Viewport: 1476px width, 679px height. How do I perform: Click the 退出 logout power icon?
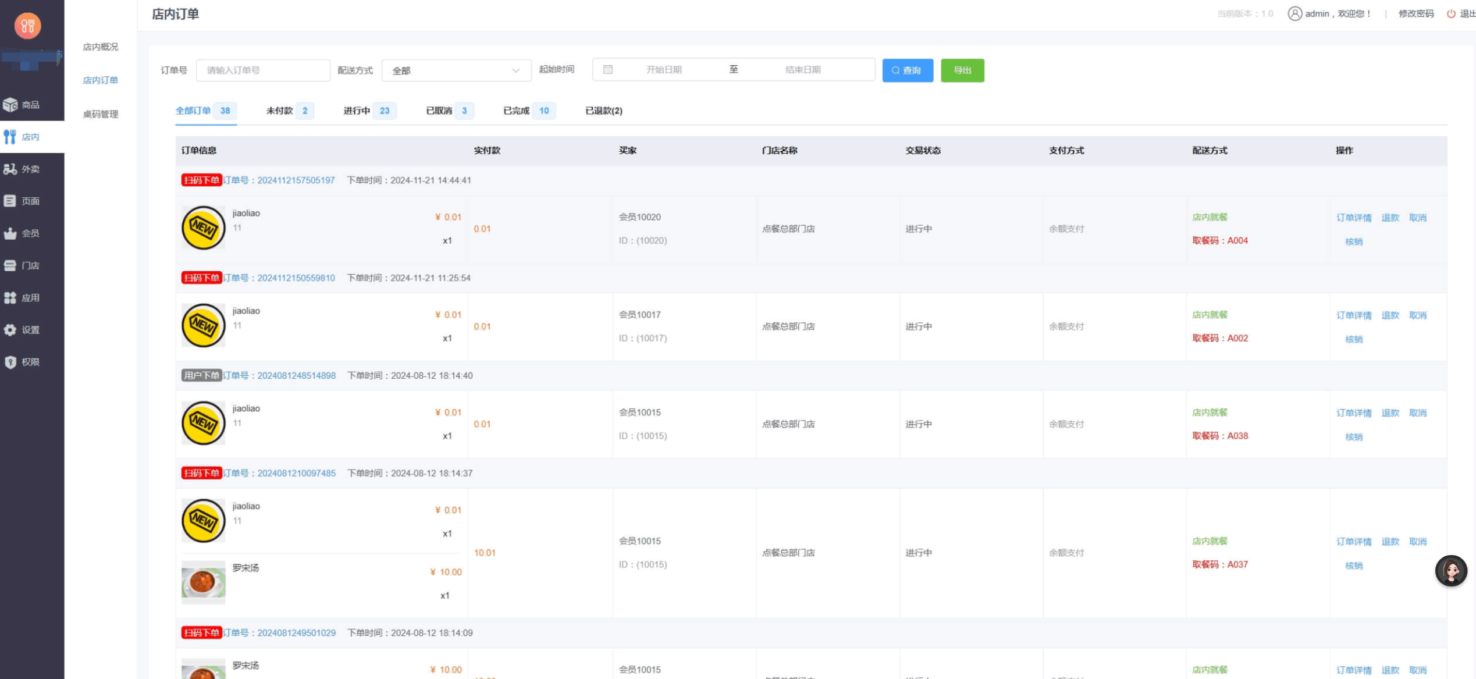pyautogui.click(x=1452, y=13)
